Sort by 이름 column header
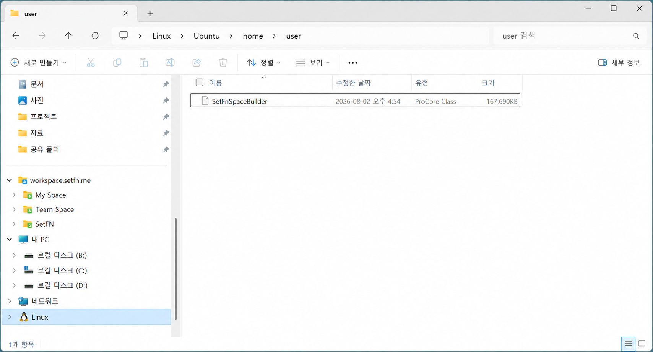The width and height of the screenshot is (653, 352). (215, 83)
